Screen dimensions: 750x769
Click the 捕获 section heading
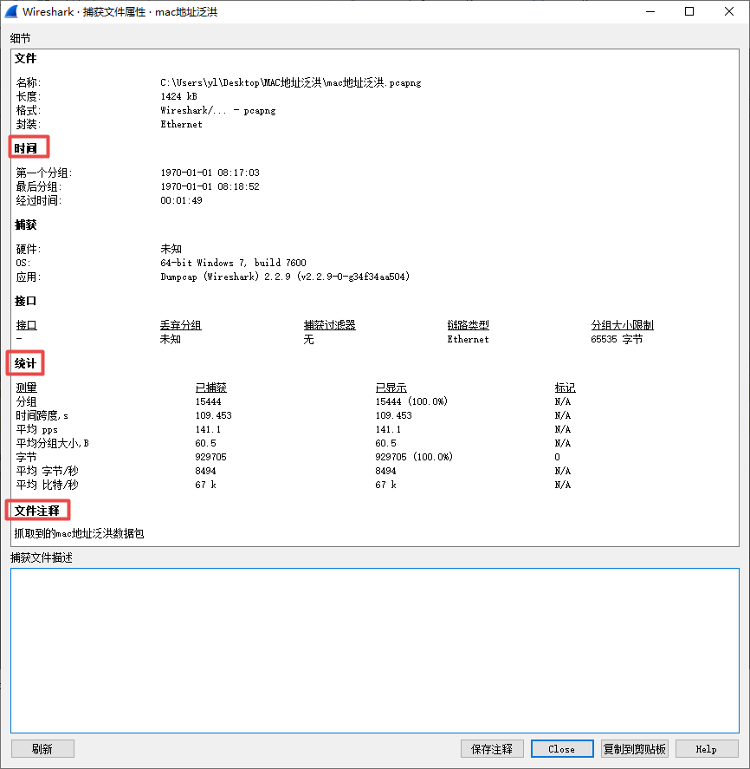click(25, 225)
